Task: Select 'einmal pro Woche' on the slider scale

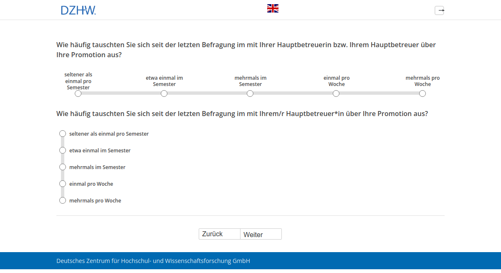Action: (336, 94)
